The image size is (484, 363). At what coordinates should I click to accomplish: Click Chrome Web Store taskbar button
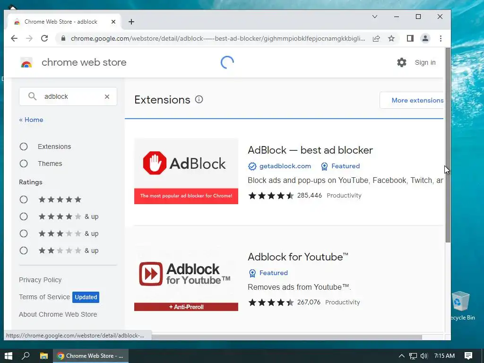(x=91, y=356)
